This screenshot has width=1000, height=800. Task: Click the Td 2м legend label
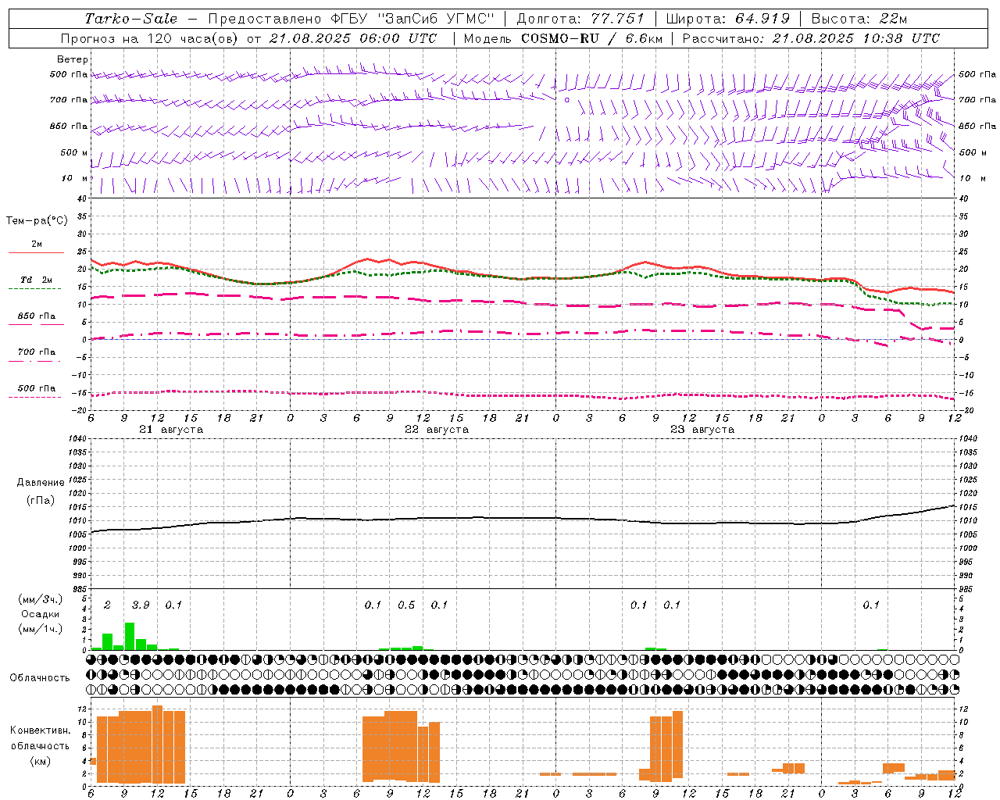[x=37, y=280]
